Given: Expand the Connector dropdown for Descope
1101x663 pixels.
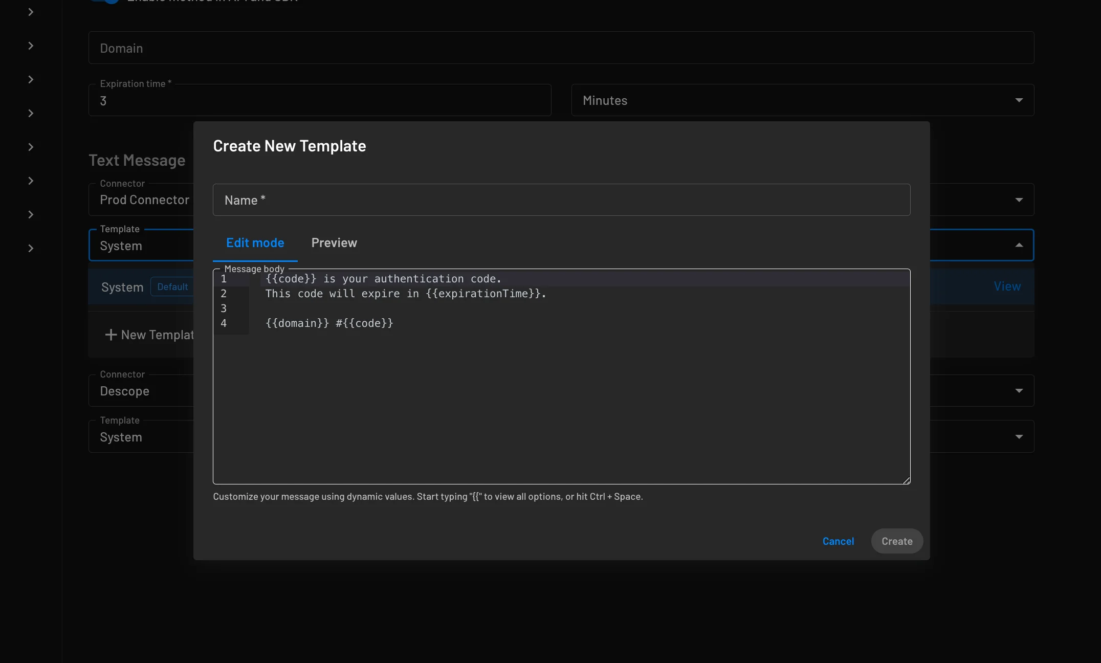Looking at the screenshot, I should click(x=1019, y=390).
